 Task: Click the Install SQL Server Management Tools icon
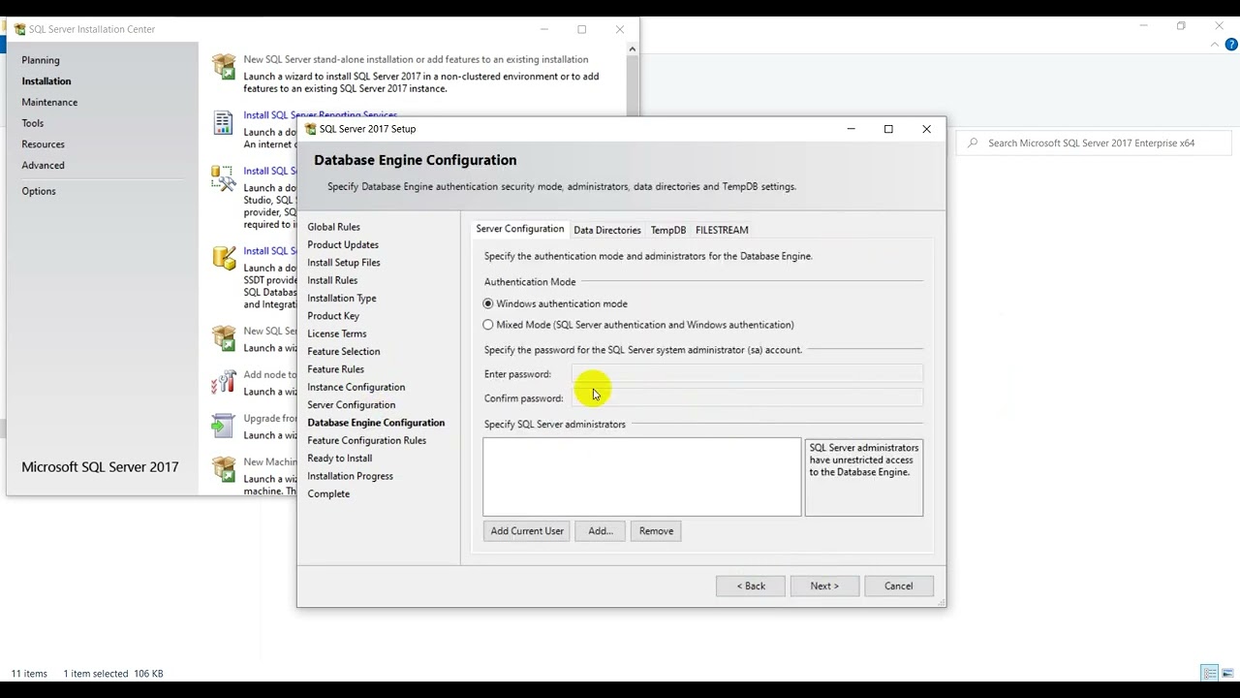coord(224,178)
